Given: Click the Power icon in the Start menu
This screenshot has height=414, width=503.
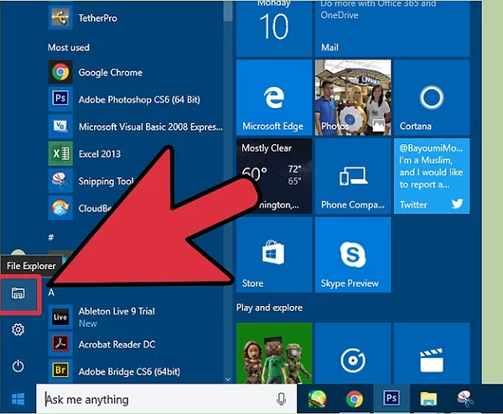Looking at the screenshot, I should tap(18, 365).
